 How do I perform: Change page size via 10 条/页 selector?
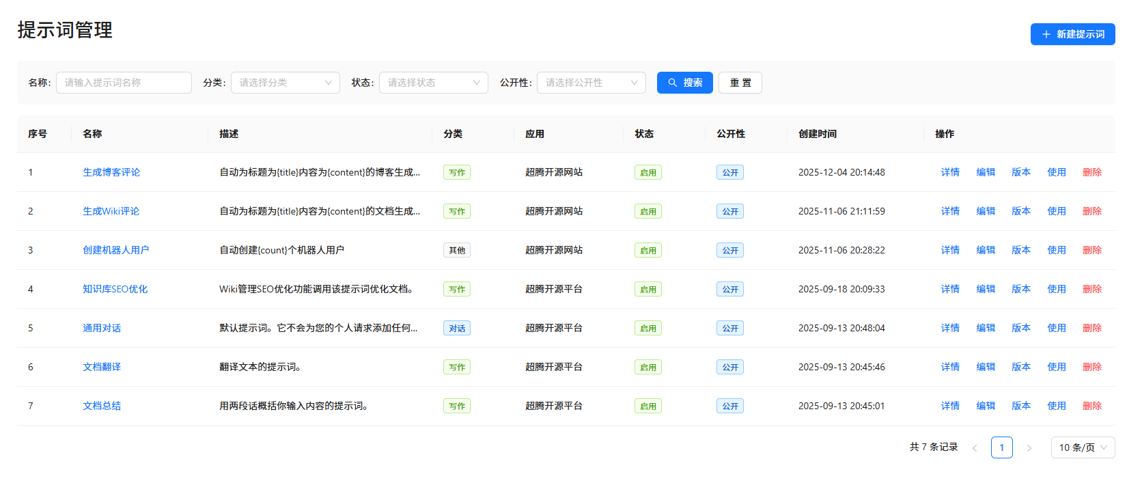pos(1083,447)
